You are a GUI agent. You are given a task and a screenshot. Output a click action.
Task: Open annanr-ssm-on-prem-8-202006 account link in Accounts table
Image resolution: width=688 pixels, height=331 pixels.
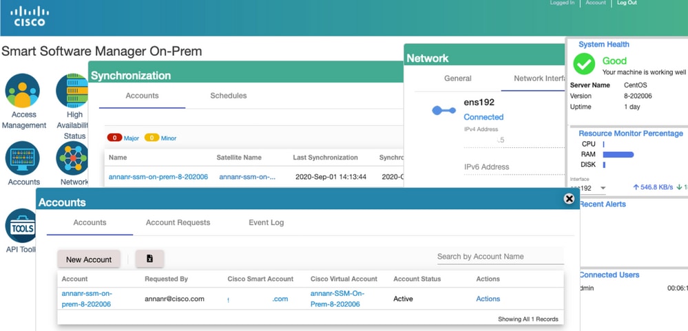click(87, 299)
